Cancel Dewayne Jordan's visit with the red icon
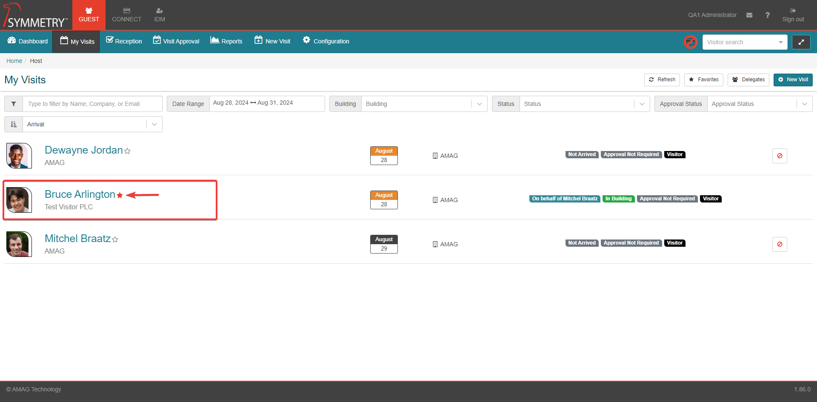Viewport: 817px width, 402px height. tap(780, 156)
